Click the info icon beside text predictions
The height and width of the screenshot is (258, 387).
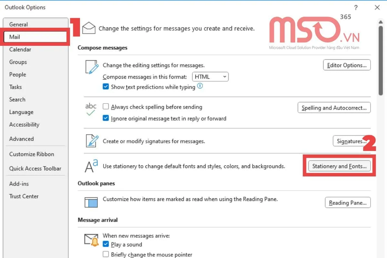200,86
